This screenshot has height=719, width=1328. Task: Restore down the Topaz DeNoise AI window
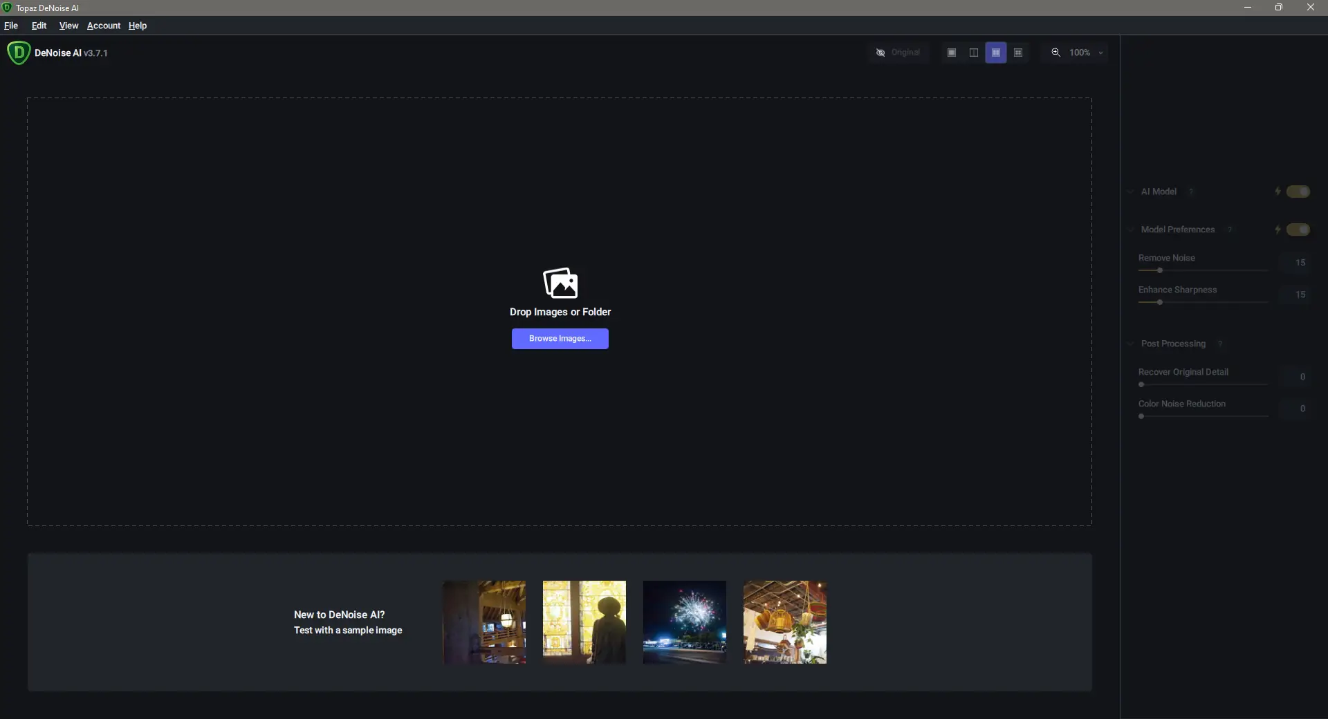1279,8
